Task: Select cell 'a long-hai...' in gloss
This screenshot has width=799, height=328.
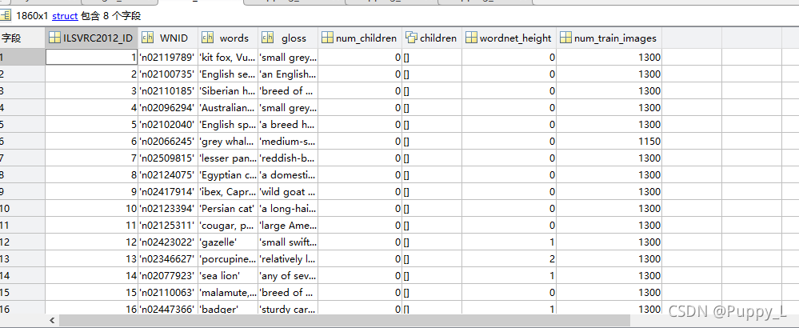Action: click(x=288, y=208)
